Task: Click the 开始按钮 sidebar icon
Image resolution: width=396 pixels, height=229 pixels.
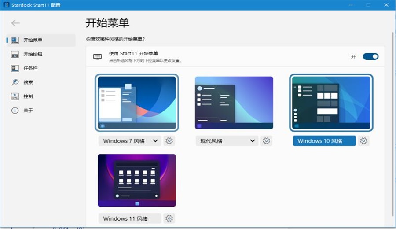Action: coord(15,54)
